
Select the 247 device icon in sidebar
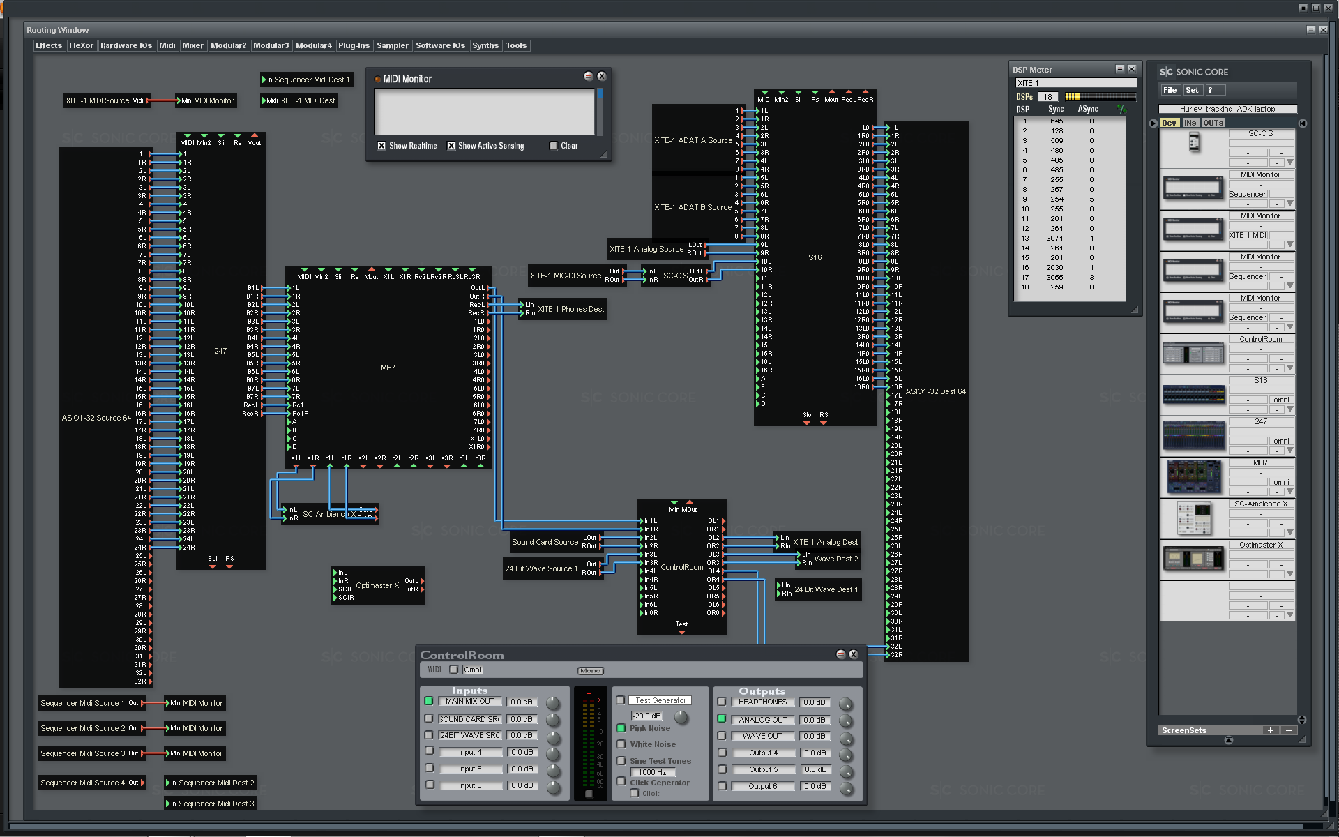point(1193,435)
